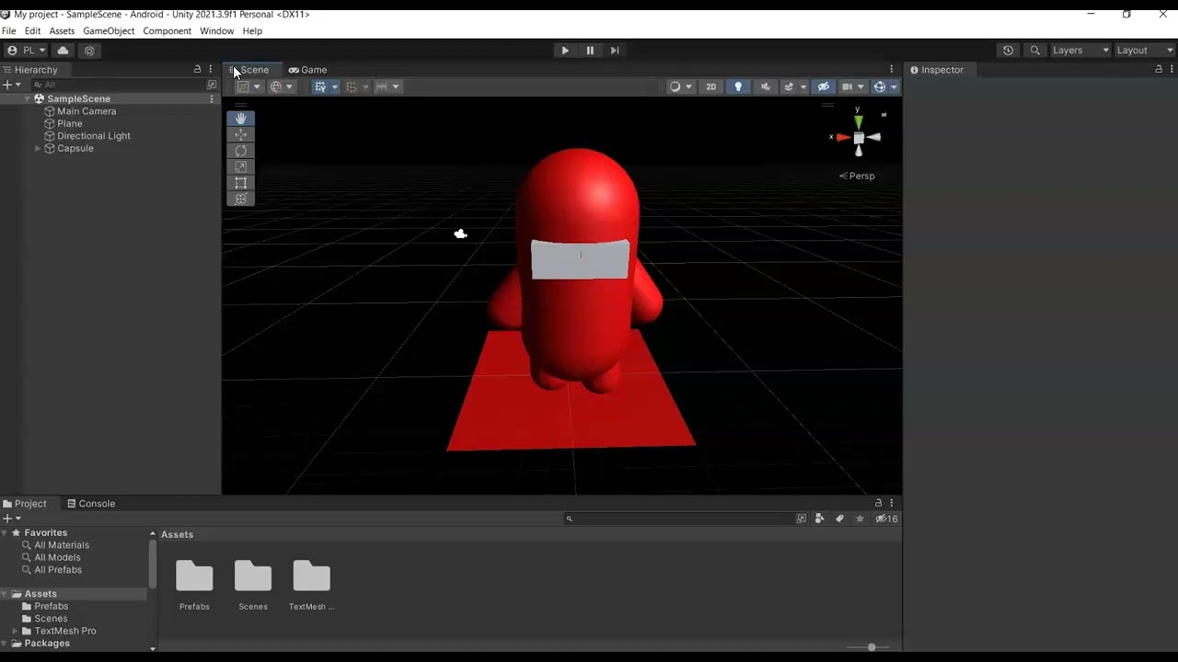The height and width of the screenshot is (662, 1178).
Task: Switch to the Console tab
Action: [90, 503]
